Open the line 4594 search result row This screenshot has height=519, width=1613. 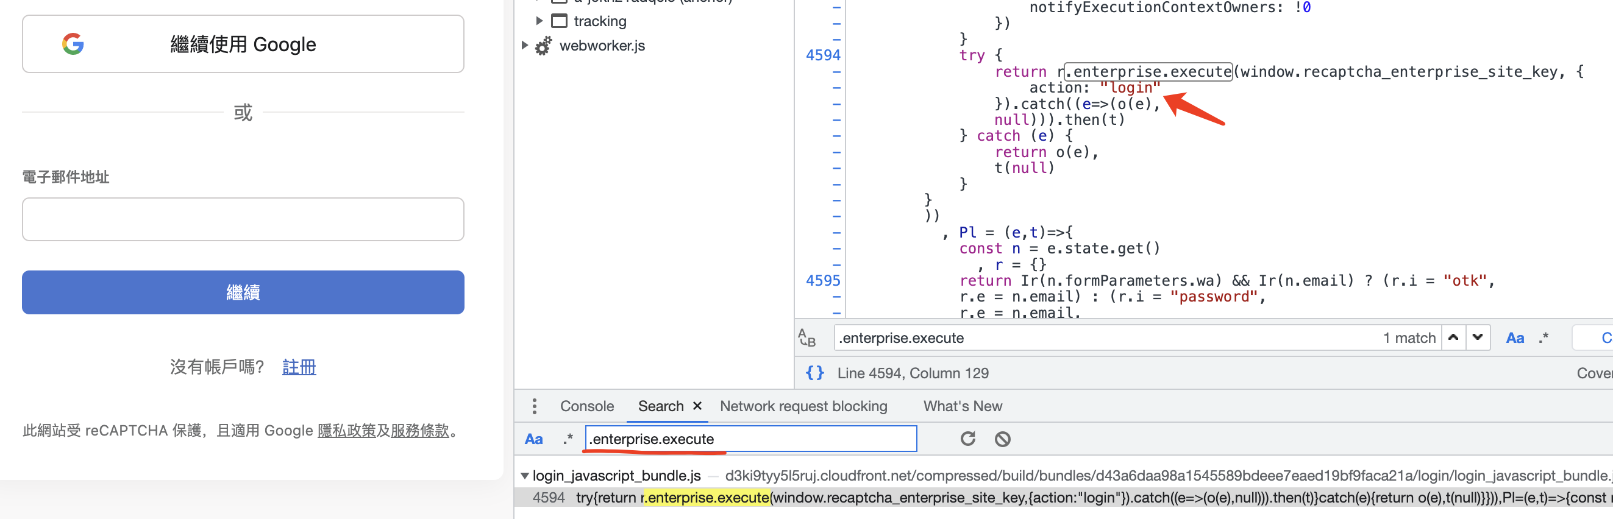click(1063, 498)
